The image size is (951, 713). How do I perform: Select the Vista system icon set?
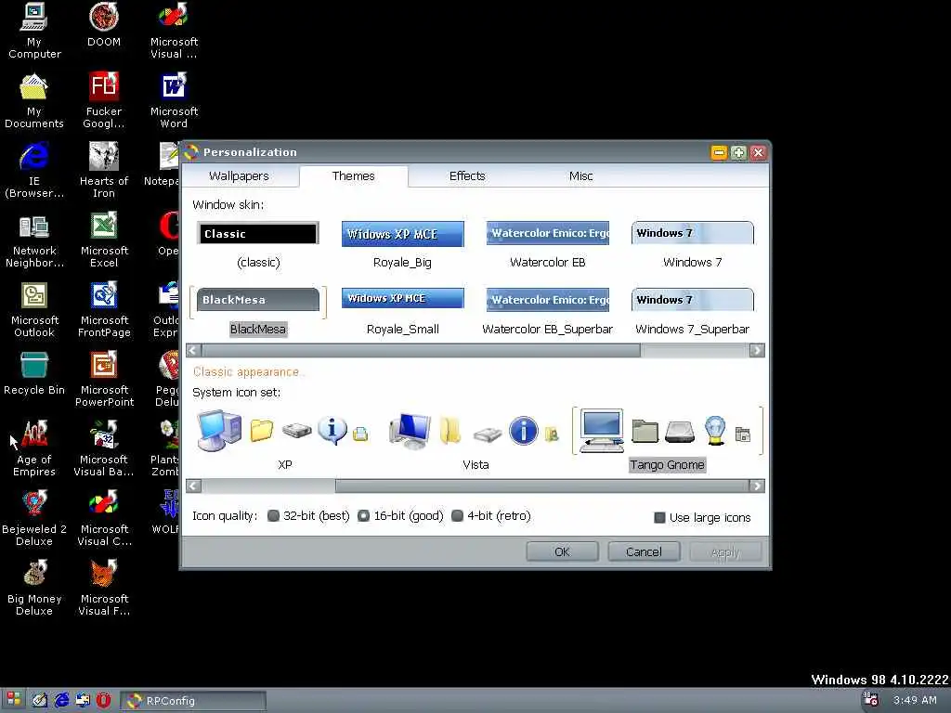tap(475, 439)
